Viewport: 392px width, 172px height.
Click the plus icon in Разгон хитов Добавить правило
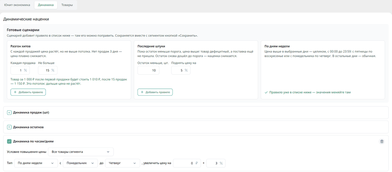click(15, 92)
